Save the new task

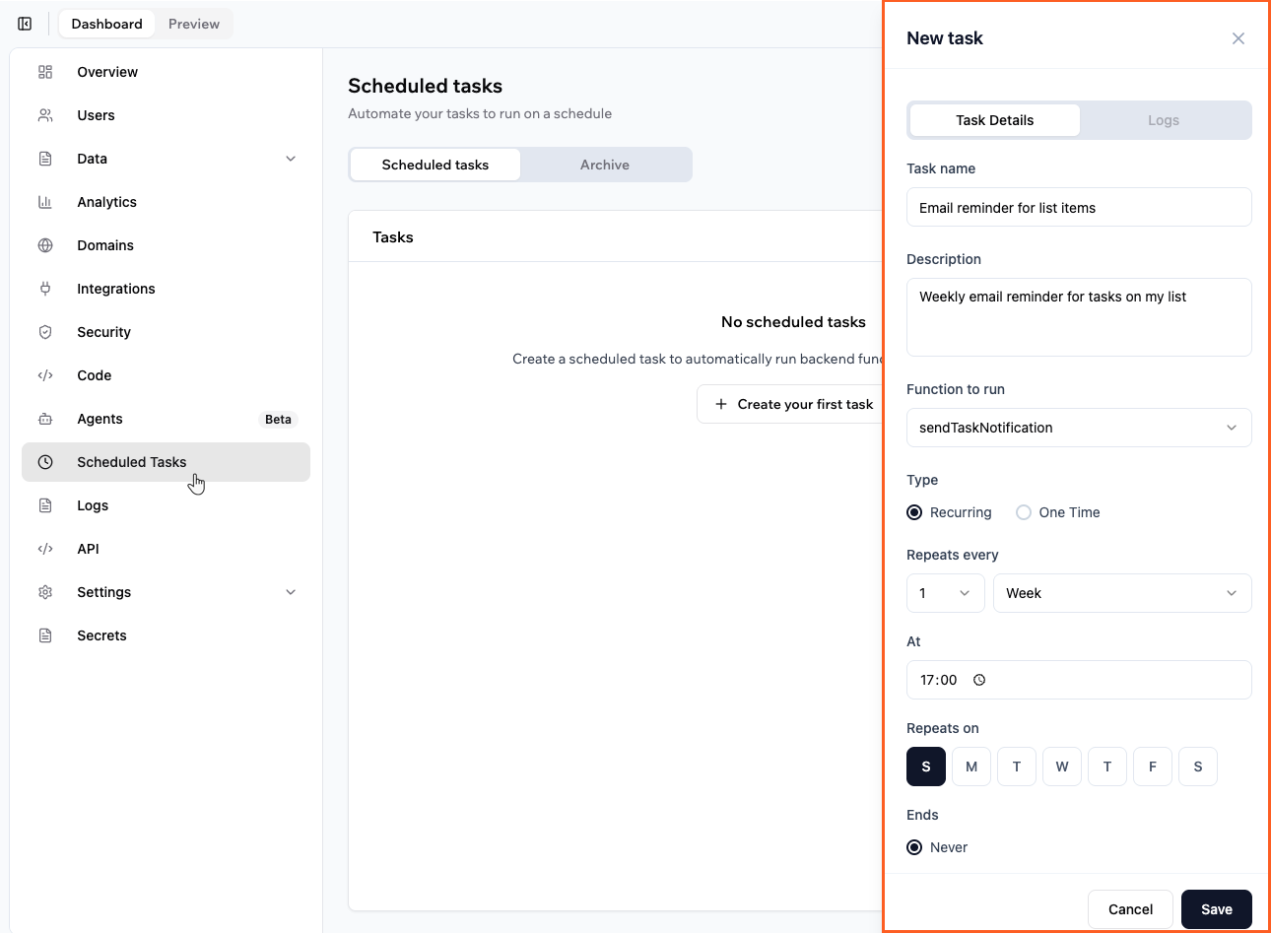click(1216, 909)
